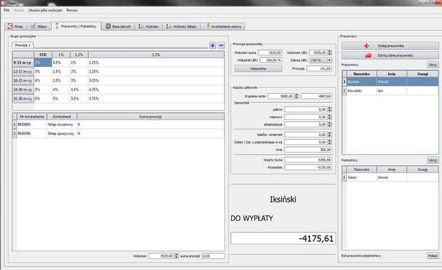
Task: Click the Dodaj pracownika button
Action: 390,46
